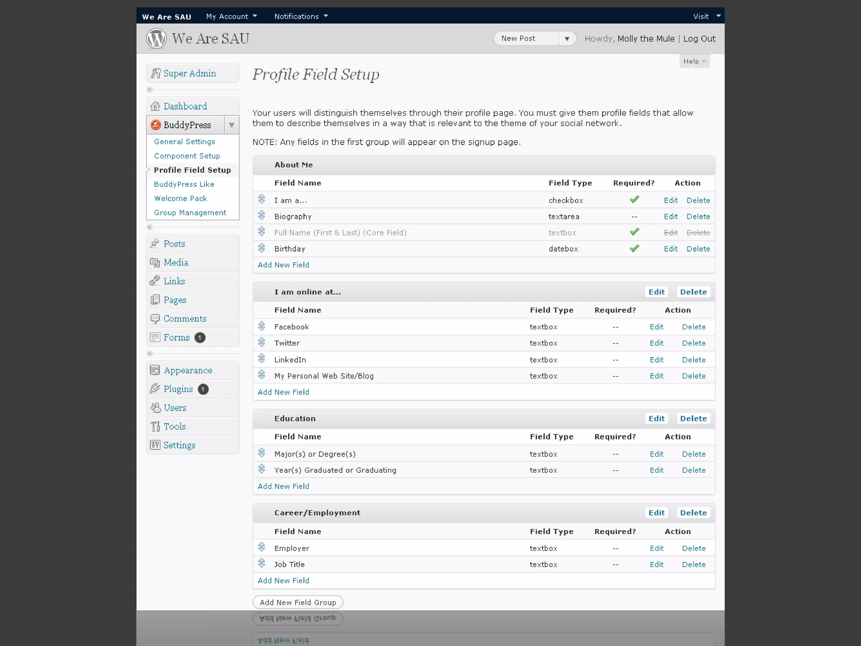
Task: Click the Plugins update count badge
Action: click(203, 389)
